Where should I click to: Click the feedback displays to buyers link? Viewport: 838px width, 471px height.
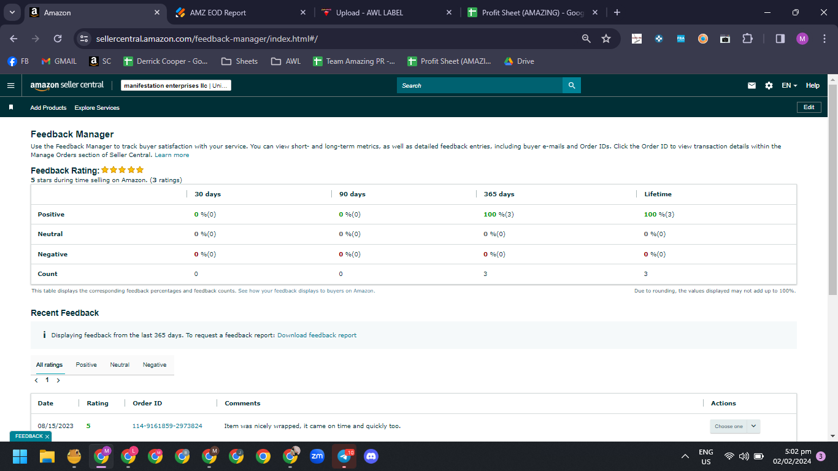306,291
